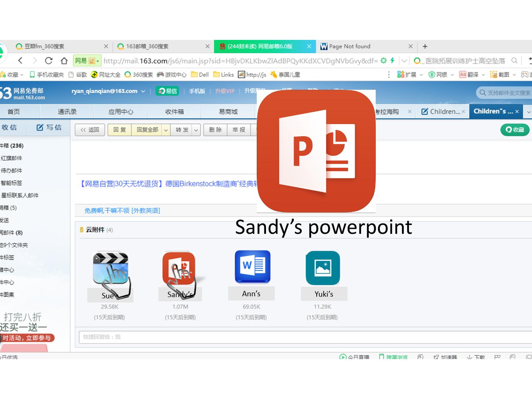Open the 网址大全 bookmark
This screenshot has height=399, width=532.
point(106,75)
